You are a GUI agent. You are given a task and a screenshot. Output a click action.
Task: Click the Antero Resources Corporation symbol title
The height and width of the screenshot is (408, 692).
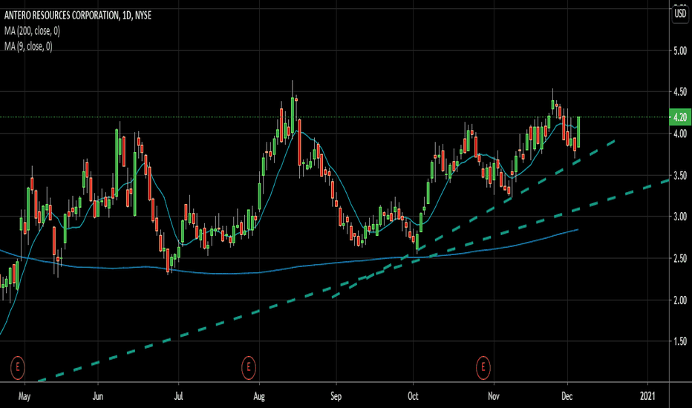pyautogui.click(x=78, y=16)
